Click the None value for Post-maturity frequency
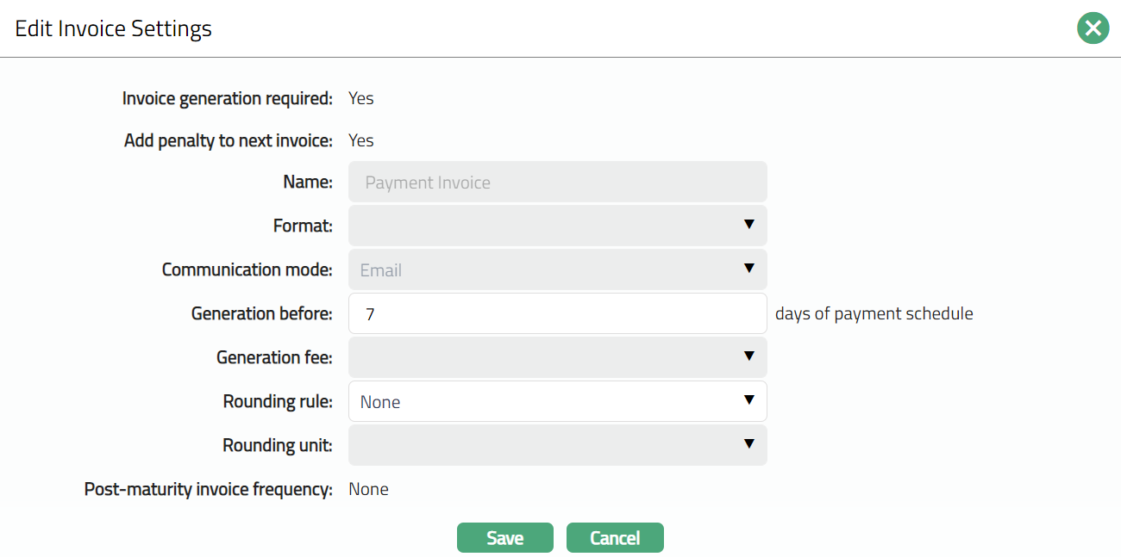 (x=368, y=489)
